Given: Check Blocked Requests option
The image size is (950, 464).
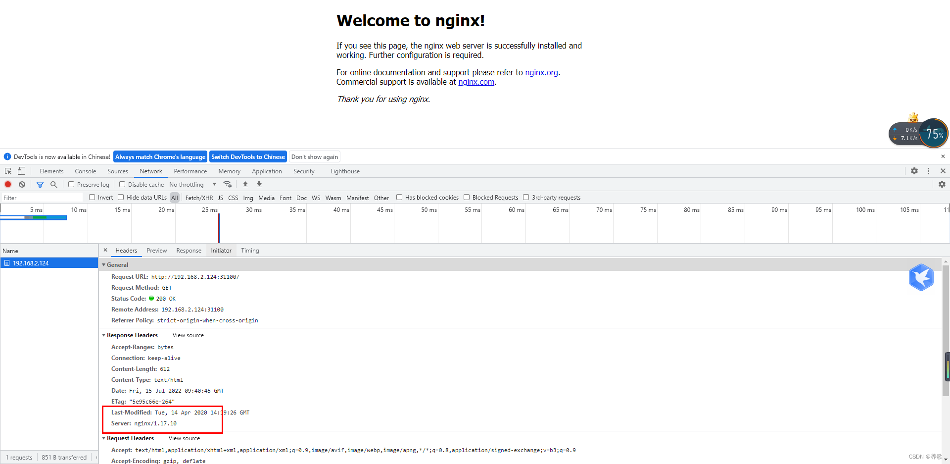Looking at the screenshot, I should (467, 197).
